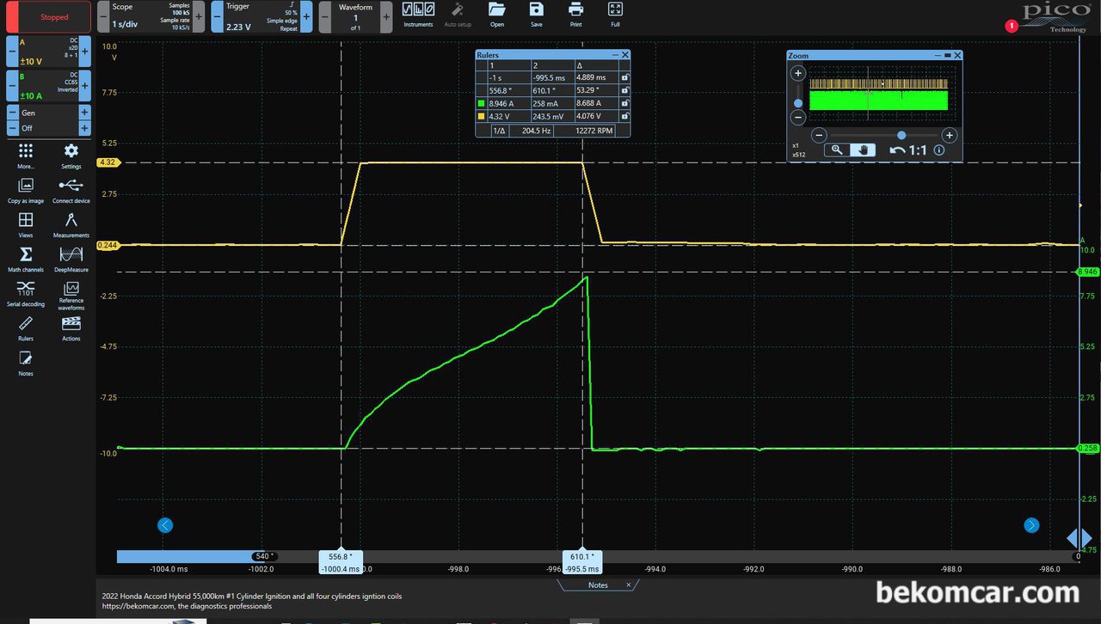Open the Waveform buffer selector
Viewport: 1101px width, 624px height.
tap(355, 16)
